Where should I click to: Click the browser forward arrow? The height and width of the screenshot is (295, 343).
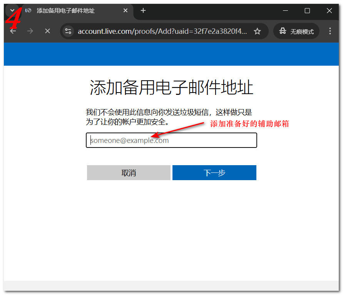pos(30,31)
